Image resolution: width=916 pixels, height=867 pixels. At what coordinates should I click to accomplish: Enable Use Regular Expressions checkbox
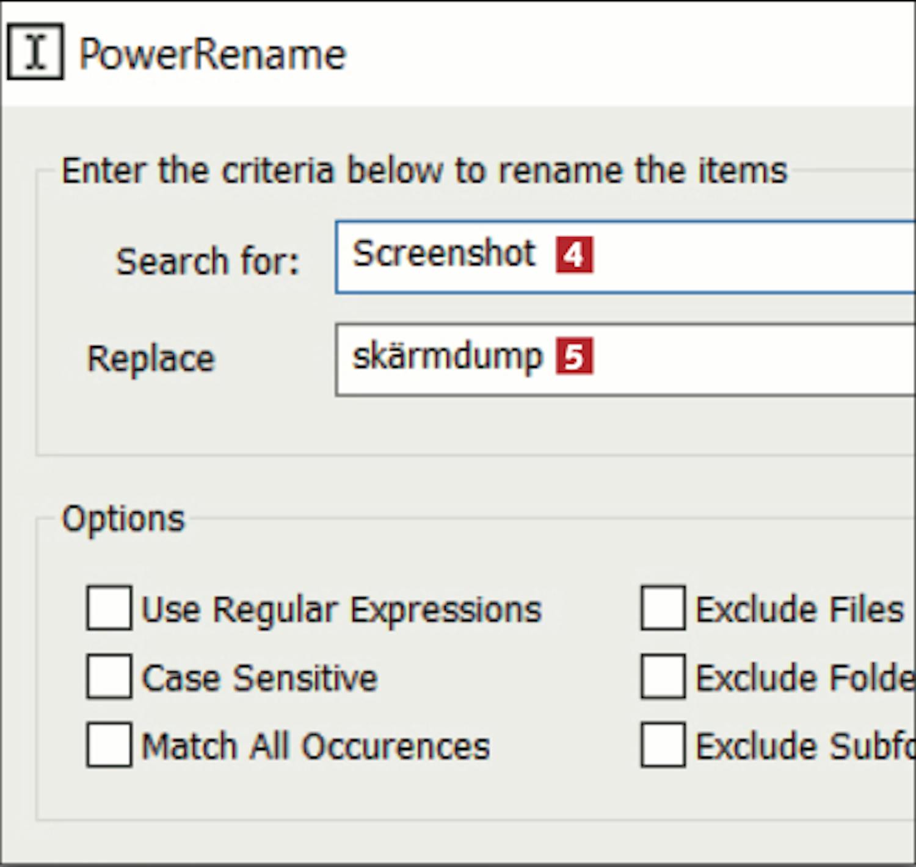click(x=109, y=608)
